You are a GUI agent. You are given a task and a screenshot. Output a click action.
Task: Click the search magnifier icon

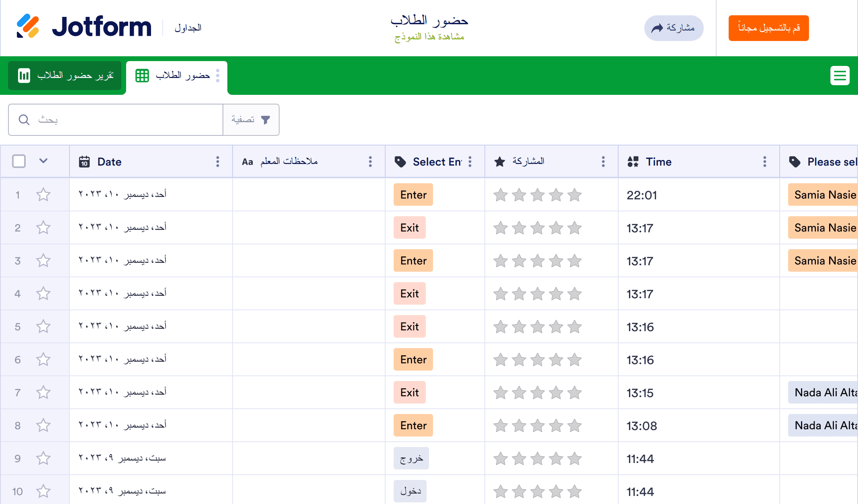[x=24, y=120]
